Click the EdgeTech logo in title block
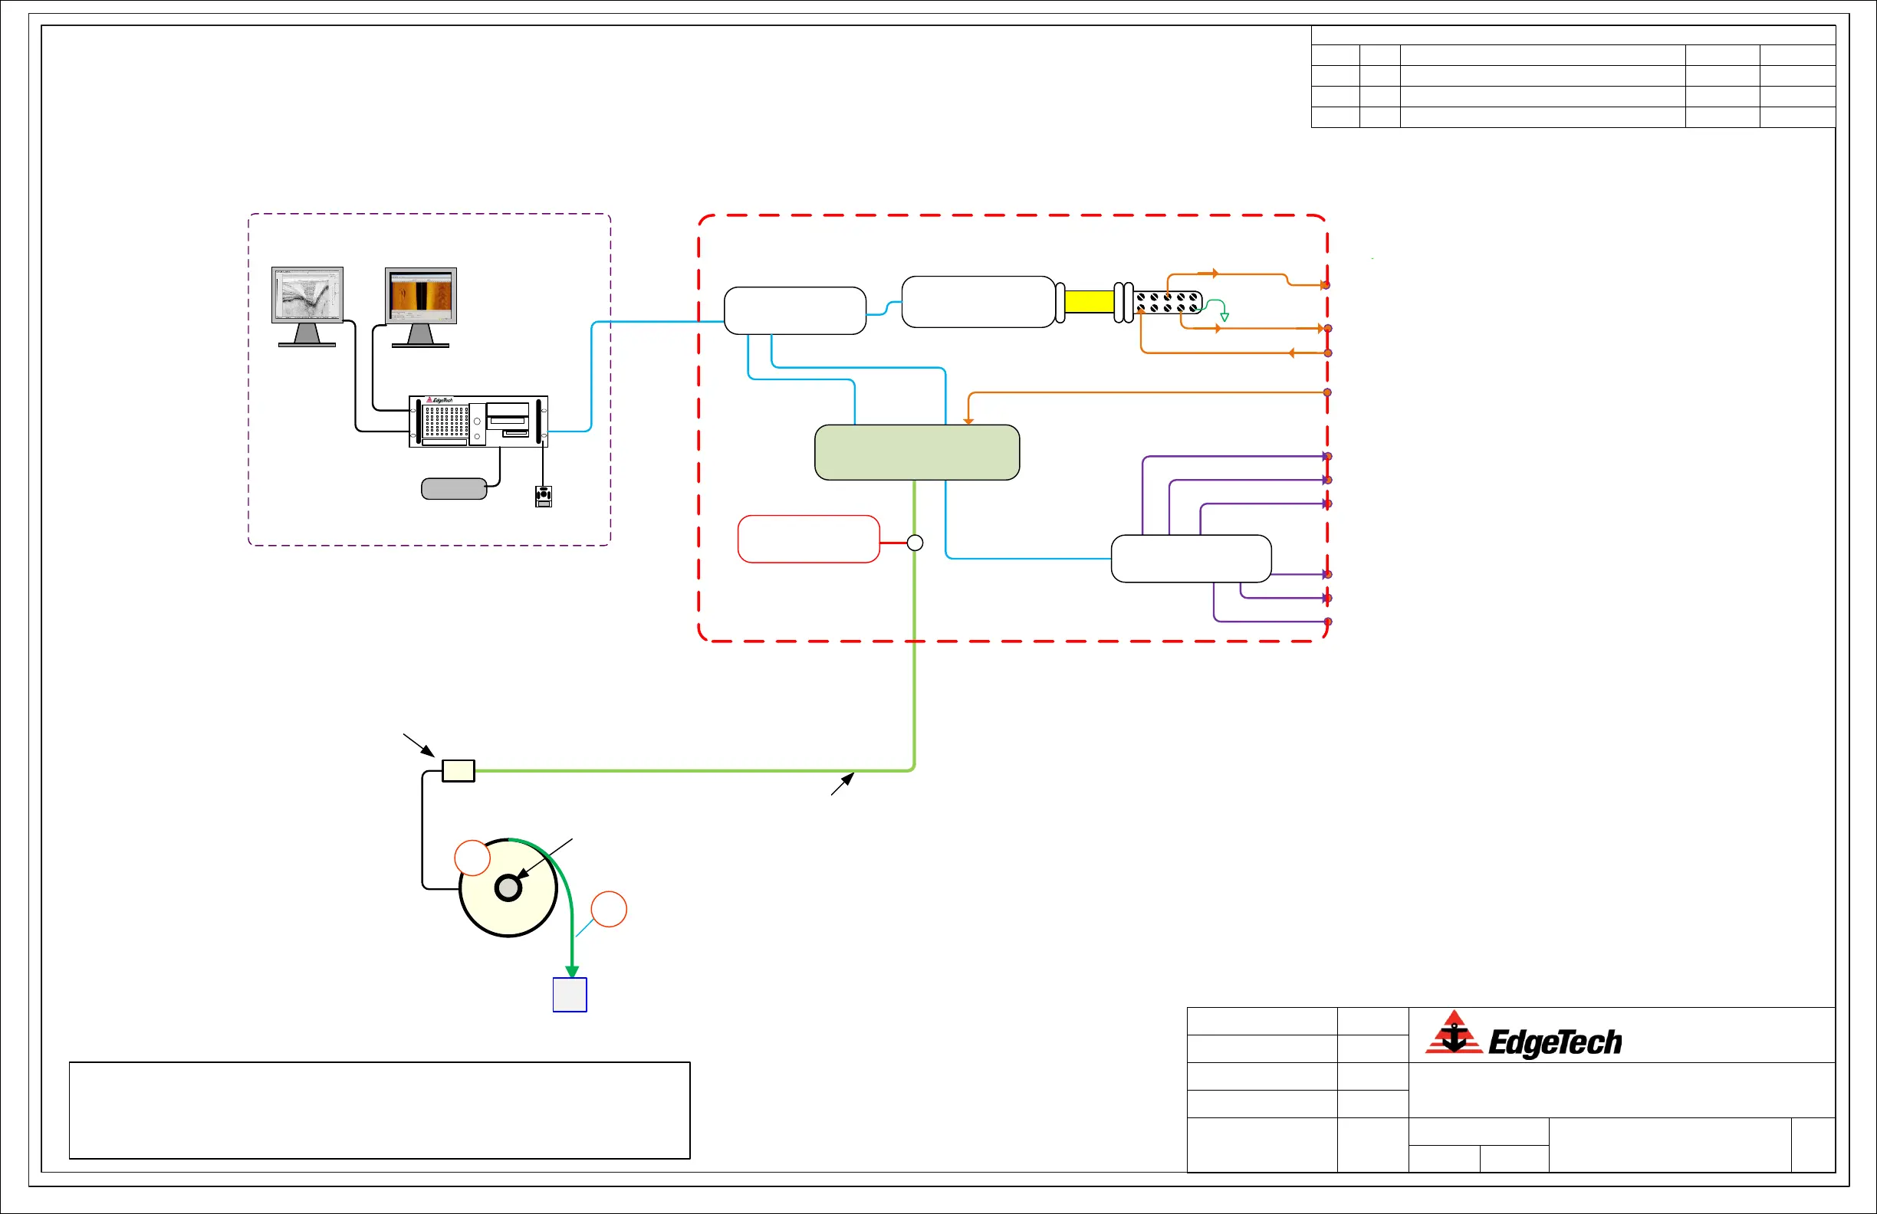 tap(1523, 1034)
